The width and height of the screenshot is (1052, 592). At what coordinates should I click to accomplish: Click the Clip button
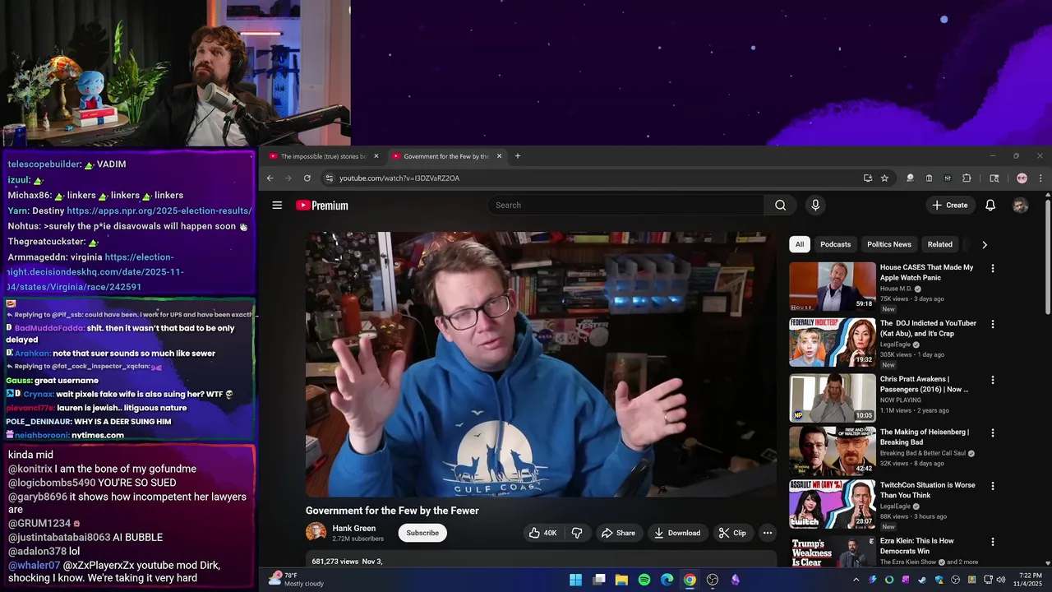[x=732, y=533]
